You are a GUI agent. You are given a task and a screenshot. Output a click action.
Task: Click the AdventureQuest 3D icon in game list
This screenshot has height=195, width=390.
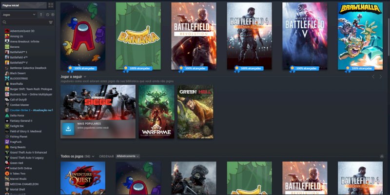[x=7, y=31]
